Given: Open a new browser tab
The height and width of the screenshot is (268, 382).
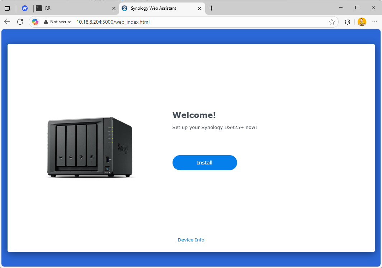Looking at the screenshot, I should [212, 8].
